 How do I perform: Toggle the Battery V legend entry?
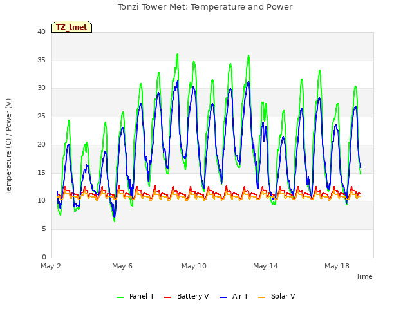(x=187, y=296)
